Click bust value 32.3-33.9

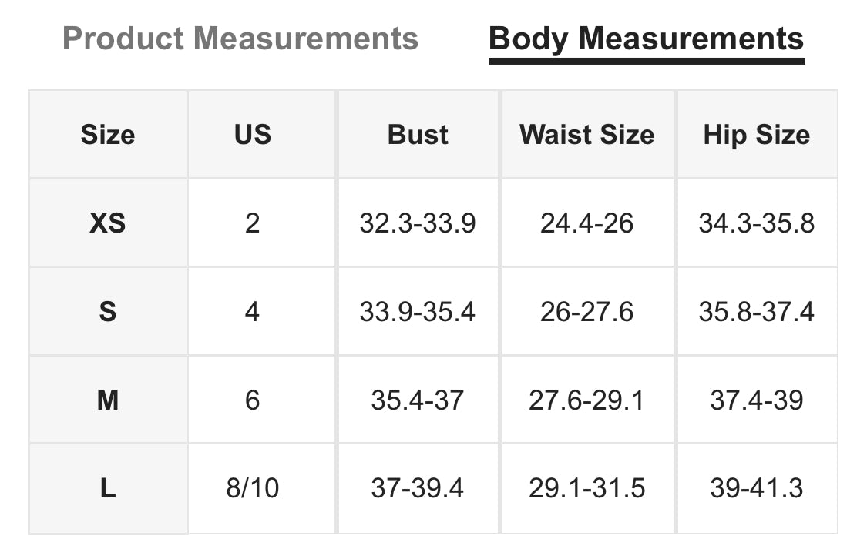click(418, 223)
